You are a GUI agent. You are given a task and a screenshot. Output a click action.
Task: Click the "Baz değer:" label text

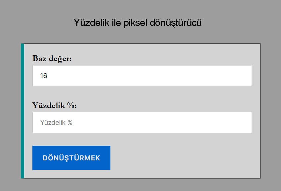coord(52,59)
